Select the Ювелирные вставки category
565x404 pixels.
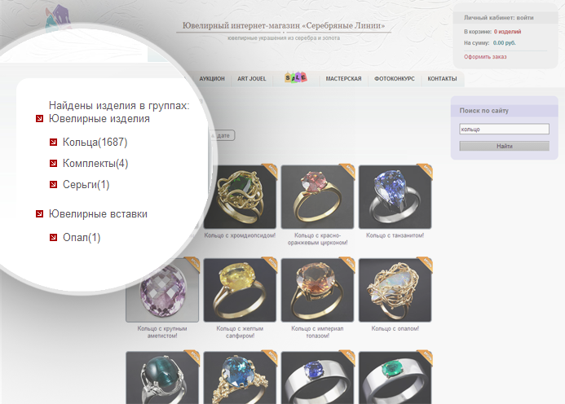point(98,214)
